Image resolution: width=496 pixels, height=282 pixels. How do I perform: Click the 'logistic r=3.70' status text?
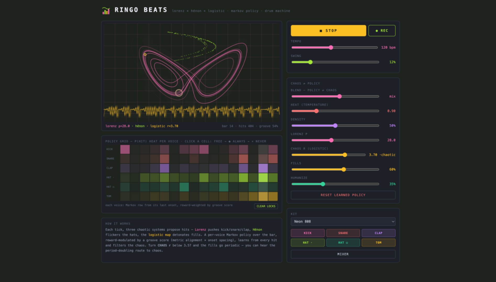click(164, 126)
